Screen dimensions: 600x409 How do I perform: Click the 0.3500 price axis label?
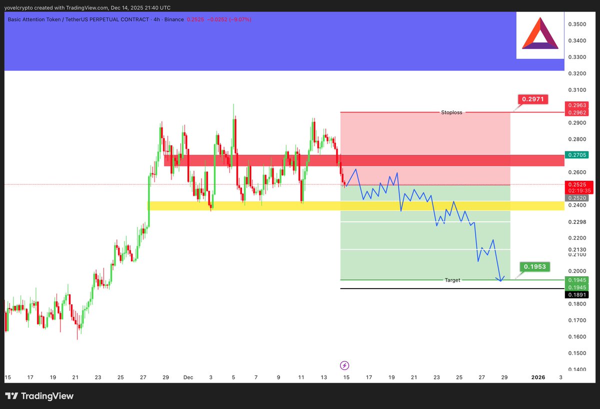click(x=577, y=24)
